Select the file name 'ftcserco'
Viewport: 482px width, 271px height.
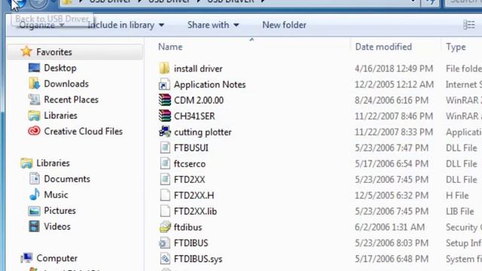coord(190,164)
